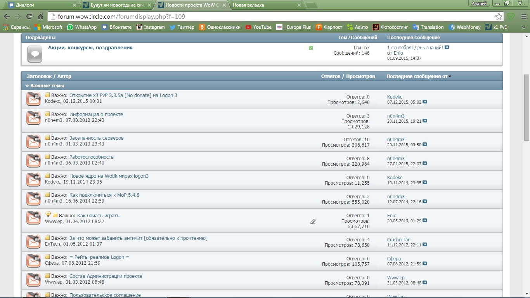Click the vertical page scrollbar thumb
Image resolution: width=530 pixels, height=298 pixels.
click(527, 109)
